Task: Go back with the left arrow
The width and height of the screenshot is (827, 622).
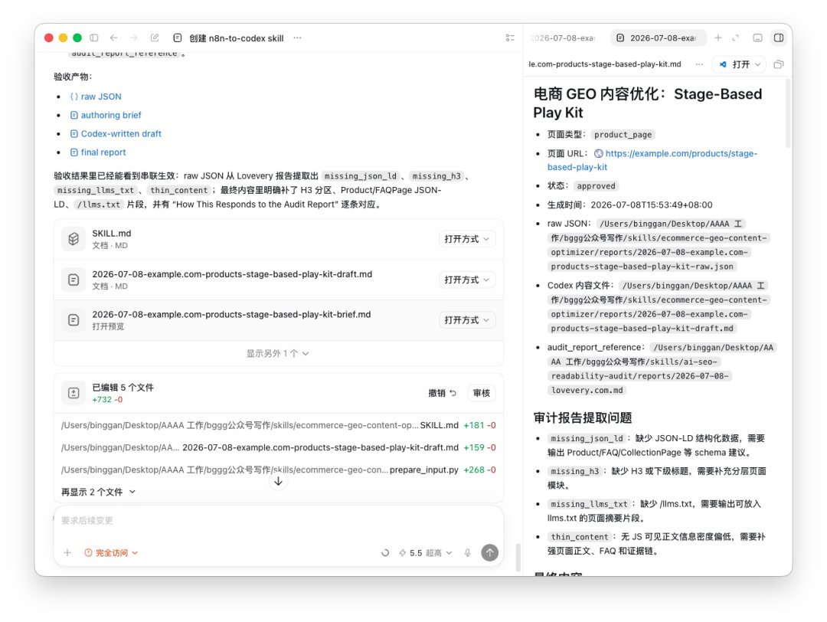Action: [114, 38]
